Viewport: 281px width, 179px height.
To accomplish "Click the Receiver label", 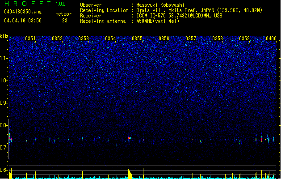I will (91, 16).
